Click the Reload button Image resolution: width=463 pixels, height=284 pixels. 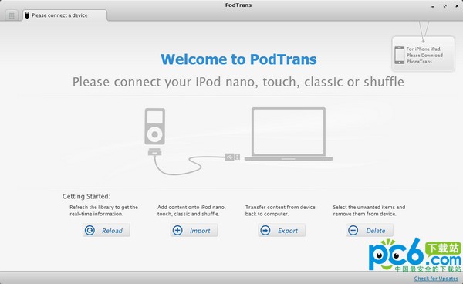(x=106, y=230)
